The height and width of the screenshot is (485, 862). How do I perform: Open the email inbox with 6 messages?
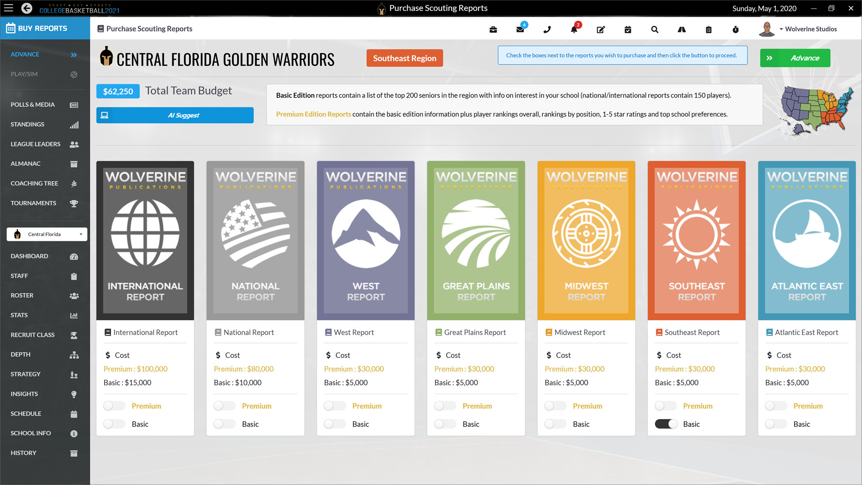coord(520,30)
